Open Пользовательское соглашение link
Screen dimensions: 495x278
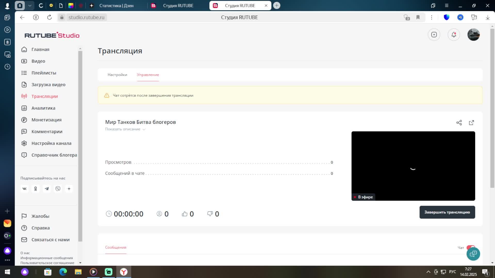coord(47,263)
